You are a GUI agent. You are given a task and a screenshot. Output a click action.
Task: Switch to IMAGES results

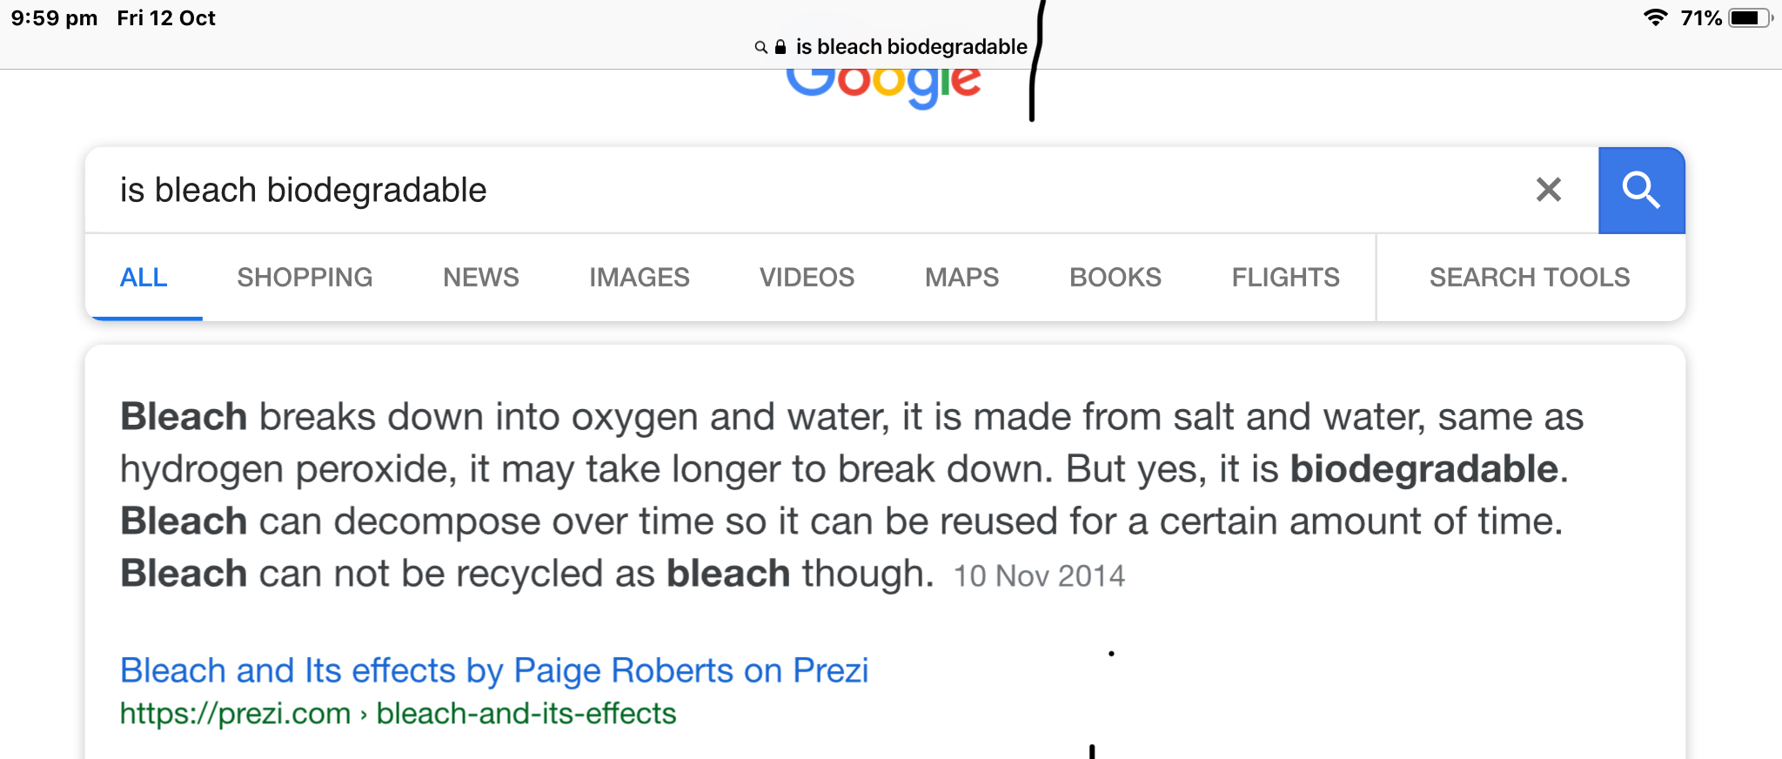(x=640, y=277)
